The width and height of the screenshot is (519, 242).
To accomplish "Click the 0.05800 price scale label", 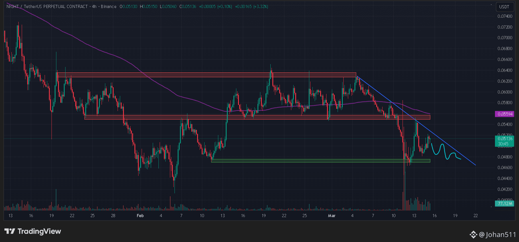I will click(505, 103).
